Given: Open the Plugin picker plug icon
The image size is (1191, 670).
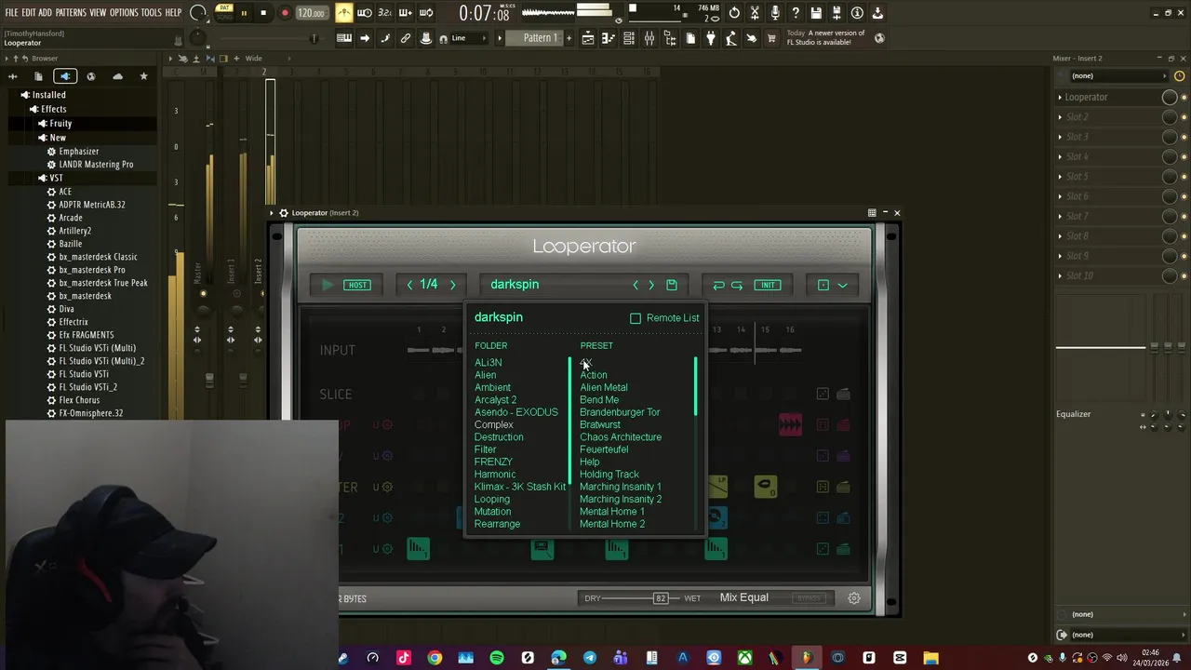Looking at the screenshot, I should [711, 38].
